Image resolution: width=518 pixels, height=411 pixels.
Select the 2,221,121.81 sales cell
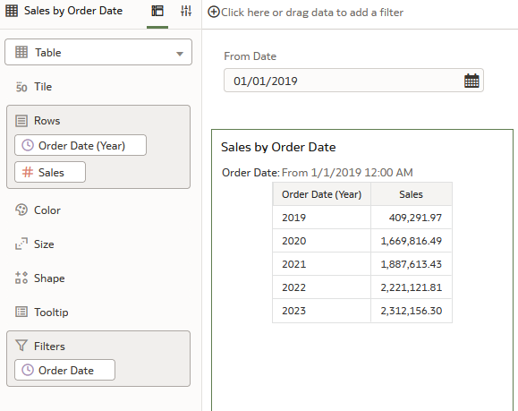(x=412, y=287)
